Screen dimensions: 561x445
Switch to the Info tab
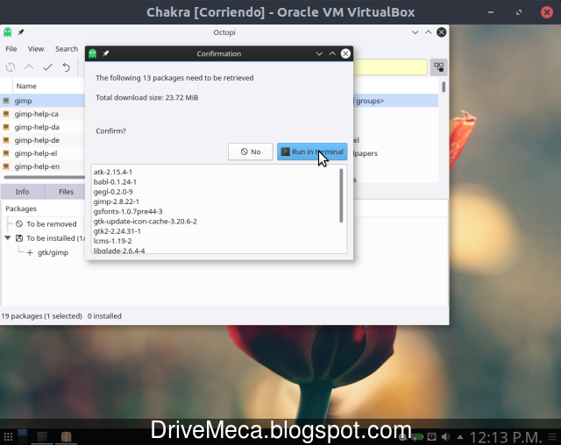point(22,192)
